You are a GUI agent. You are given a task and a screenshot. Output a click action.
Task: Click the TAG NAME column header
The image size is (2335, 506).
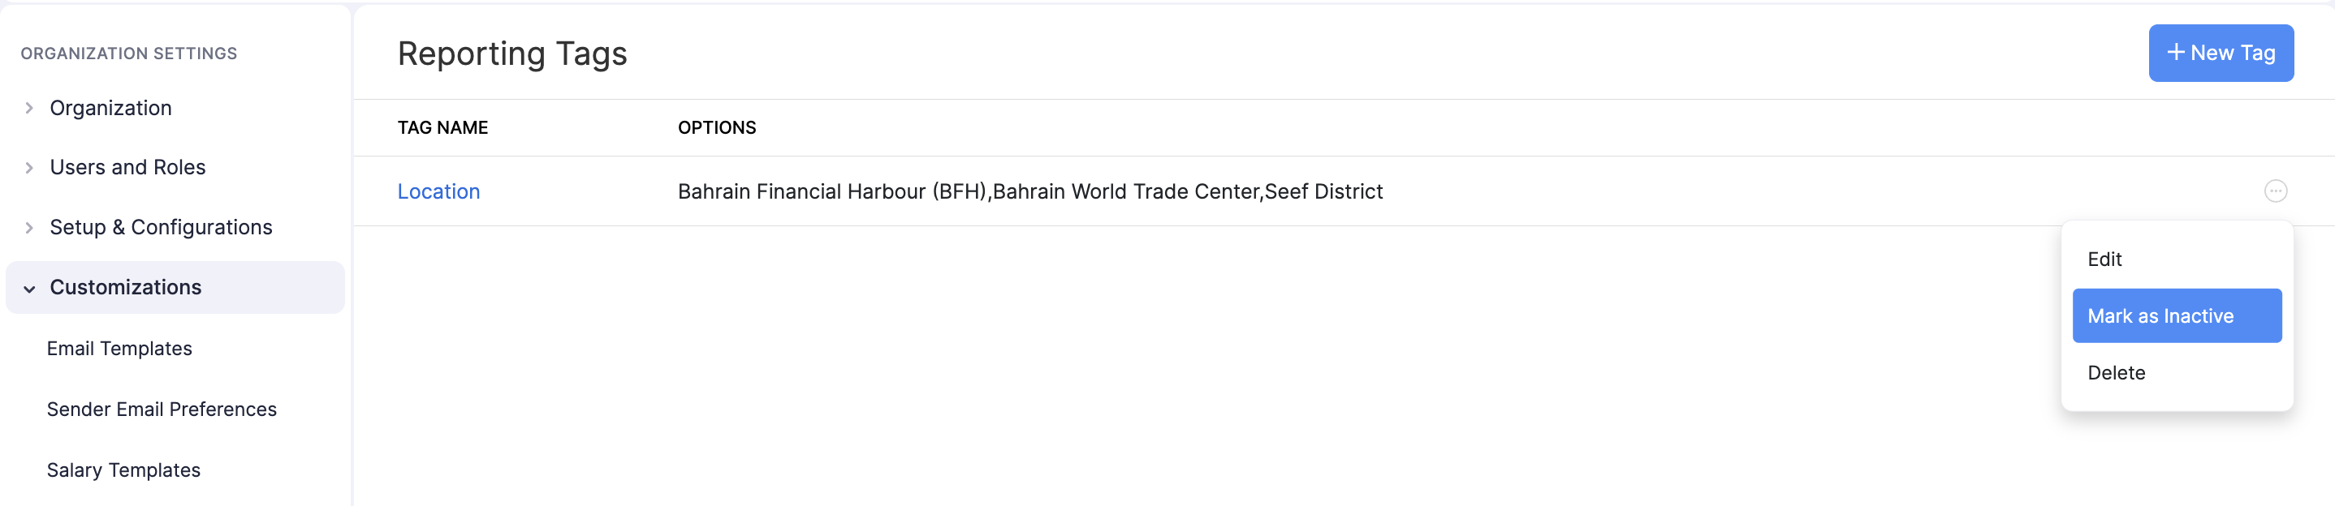point(442,129)
